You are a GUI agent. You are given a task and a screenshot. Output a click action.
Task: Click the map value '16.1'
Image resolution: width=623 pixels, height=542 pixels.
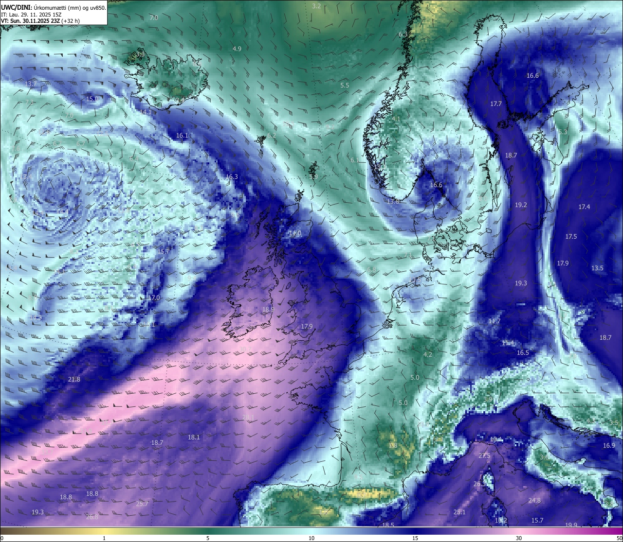point(182,135)
